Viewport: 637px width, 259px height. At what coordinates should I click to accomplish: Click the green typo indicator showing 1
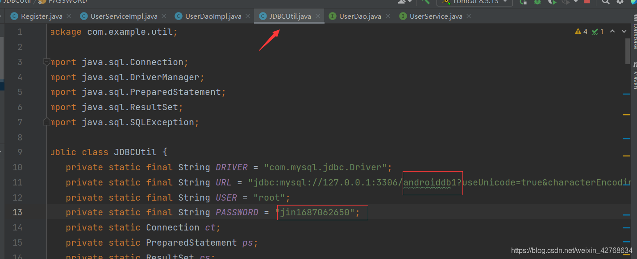click(x=598, y=32)
